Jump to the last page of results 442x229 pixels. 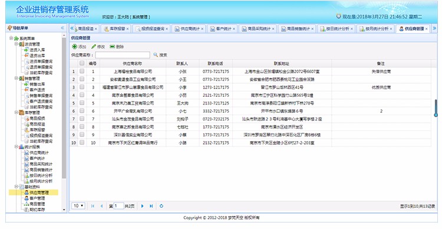[151, 206]
